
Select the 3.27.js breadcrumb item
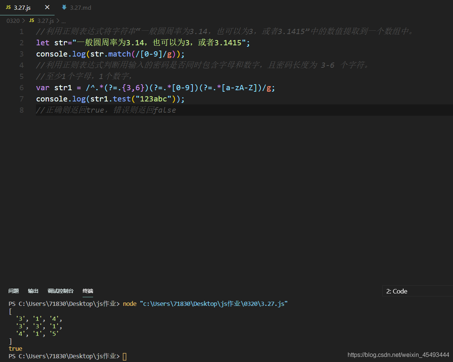click(x=46, y=21)
